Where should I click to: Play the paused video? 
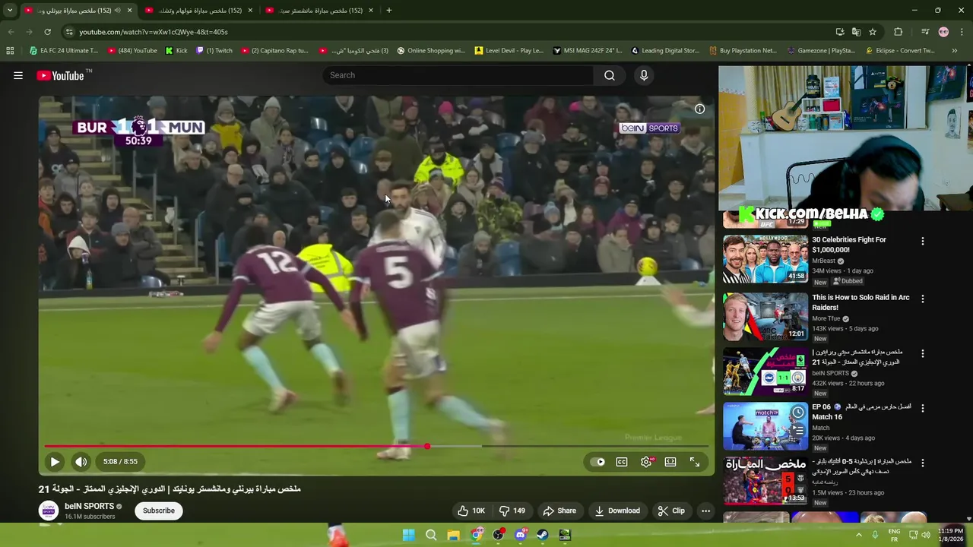[x=55, y=461]
